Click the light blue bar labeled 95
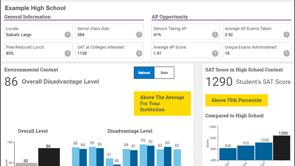Image resolution: width=295 pixels, height=166 pixels. tap(143, 155)
